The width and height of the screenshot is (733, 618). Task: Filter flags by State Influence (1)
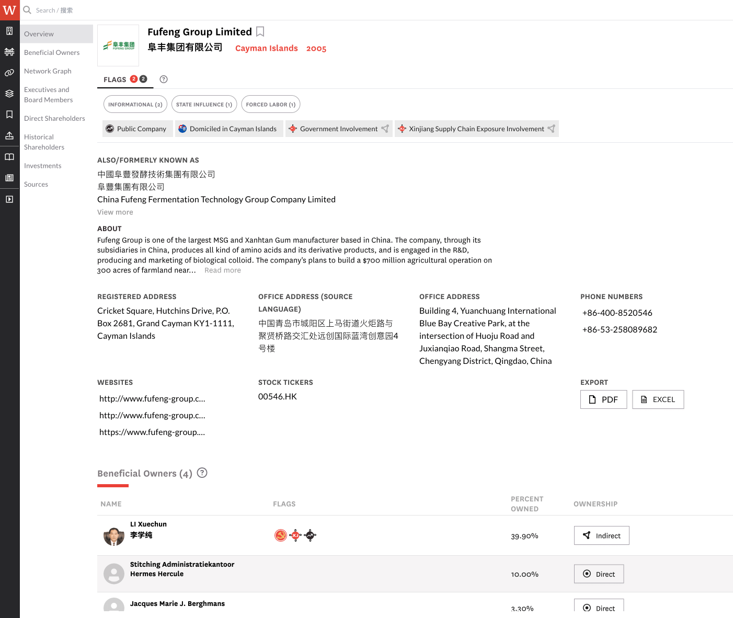tap(204, 105)
